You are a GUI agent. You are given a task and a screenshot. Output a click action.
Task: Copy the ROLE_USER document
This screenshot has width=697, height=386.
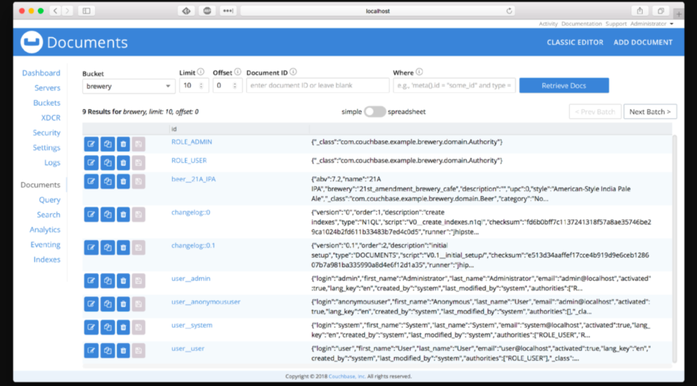tap(107, 163)
